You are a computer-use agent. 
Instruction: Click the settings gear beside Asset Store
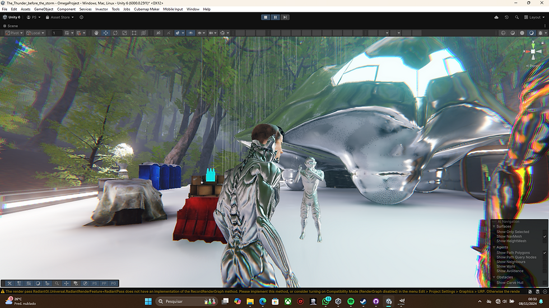click(81, 17)
